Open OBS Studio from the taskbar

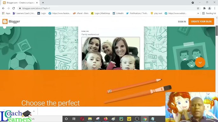click(x=137, y=119)
